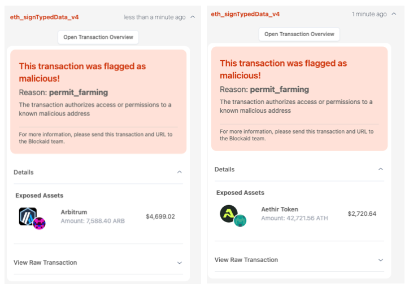Collapse the right eth_signTypedData_v4 entry chevron

(394, 14)
